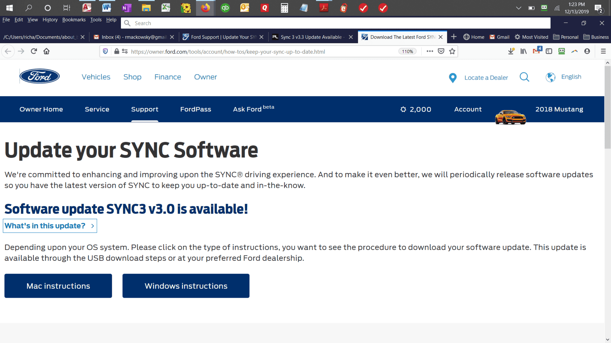Open the Personal bookmarks folder
Image resolution: width=611 pixels, height=343 pixels.
(566, 37)
